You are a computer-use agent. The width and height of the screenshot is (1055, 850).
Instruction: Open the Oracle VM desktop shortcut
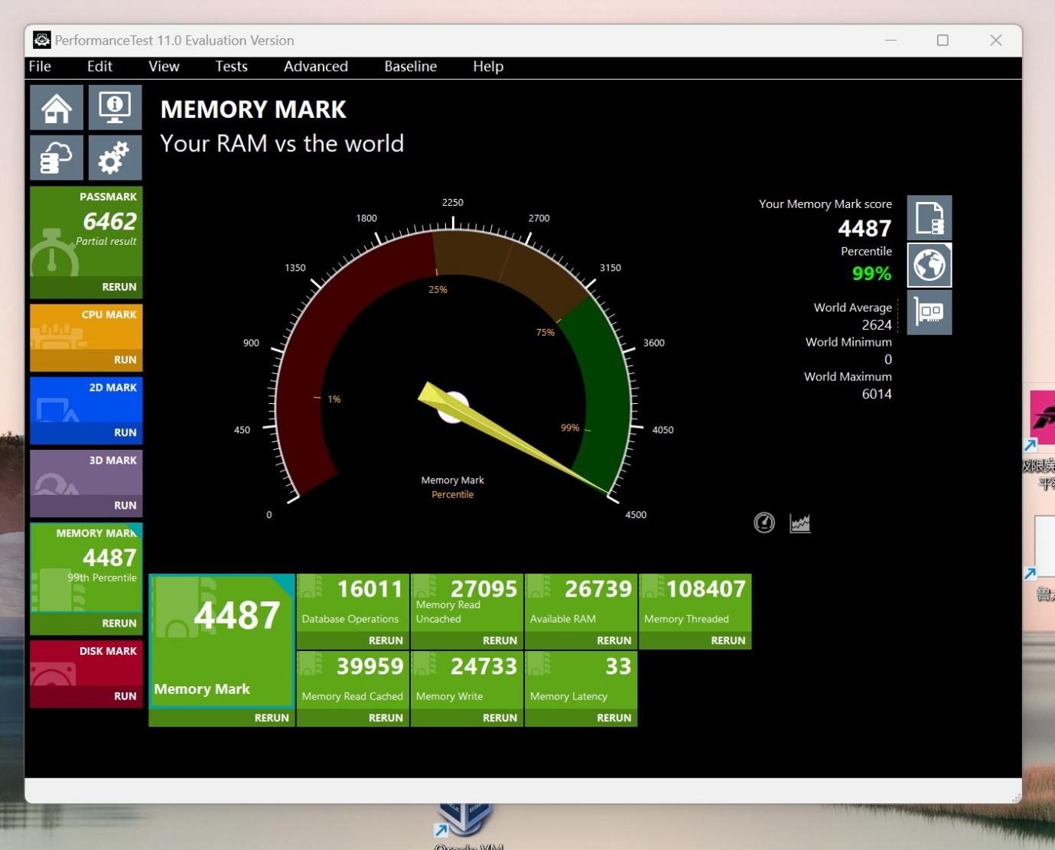[467, 826]
